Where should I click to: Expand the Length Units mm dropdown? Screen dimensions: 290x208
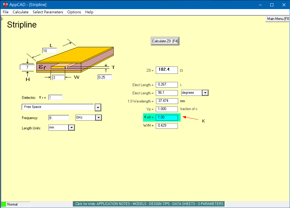(72, 128)
